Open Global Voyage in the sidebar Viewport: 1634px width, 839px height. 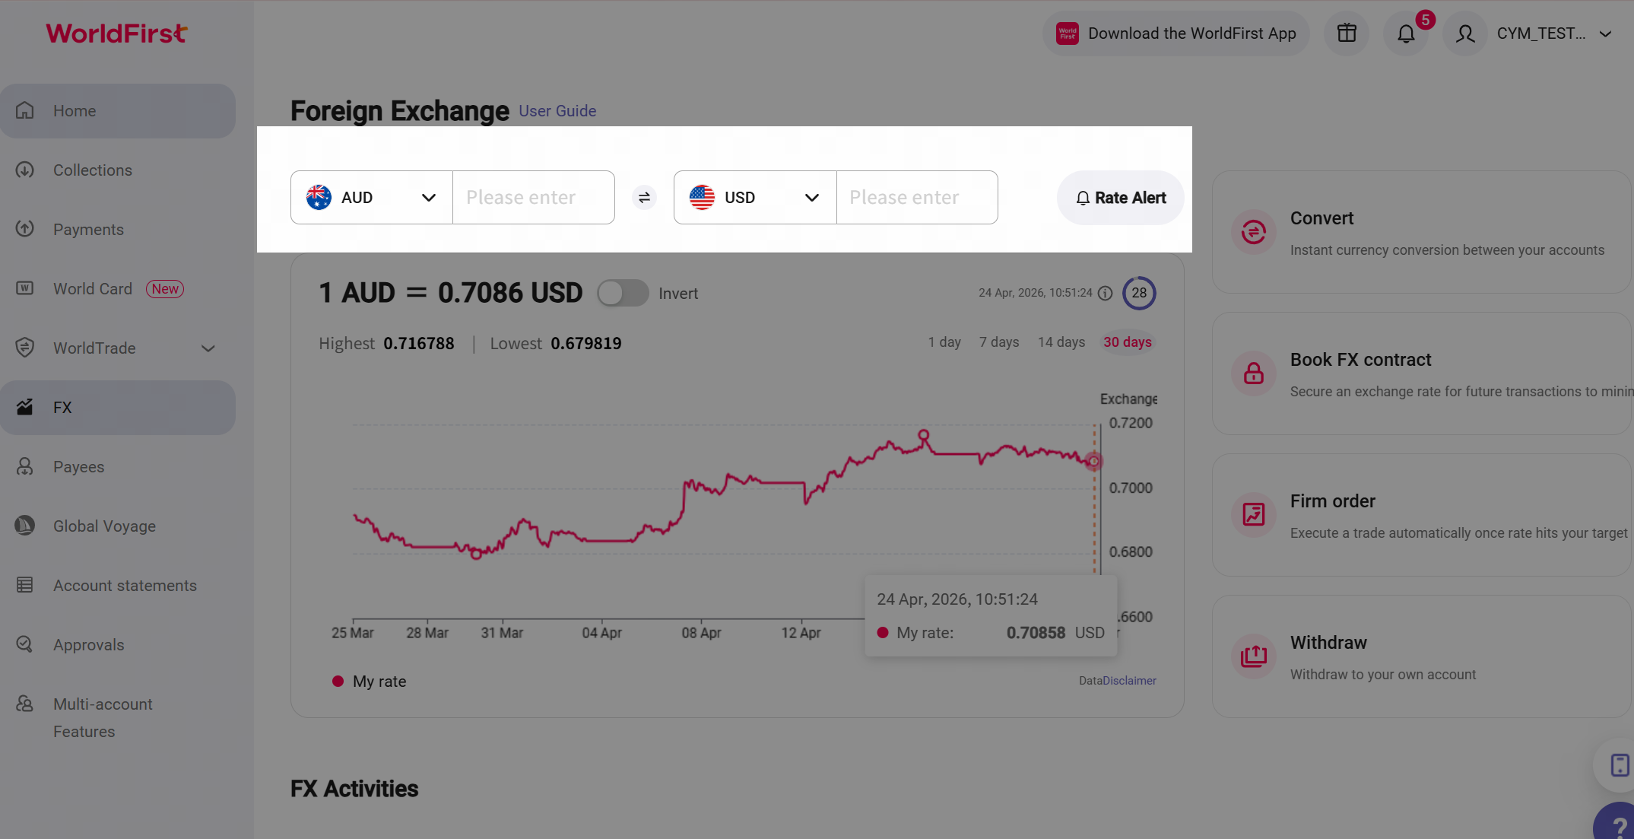(x=118, y=526)
